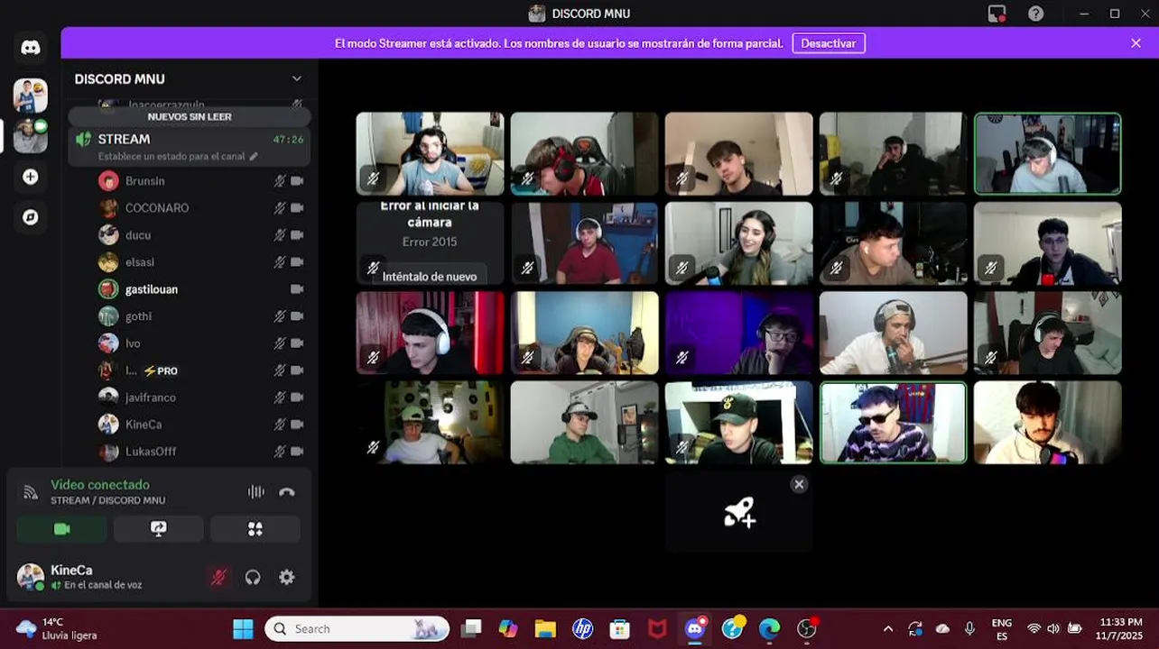Select user ducu in voice list

200,235
